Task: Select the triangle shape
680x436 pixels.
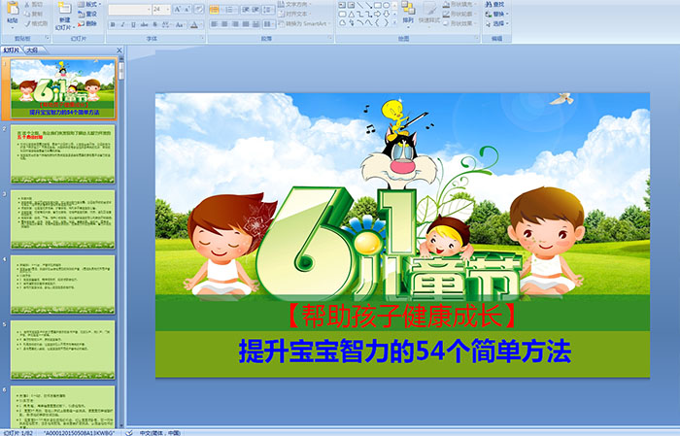Action: [351, 15]
